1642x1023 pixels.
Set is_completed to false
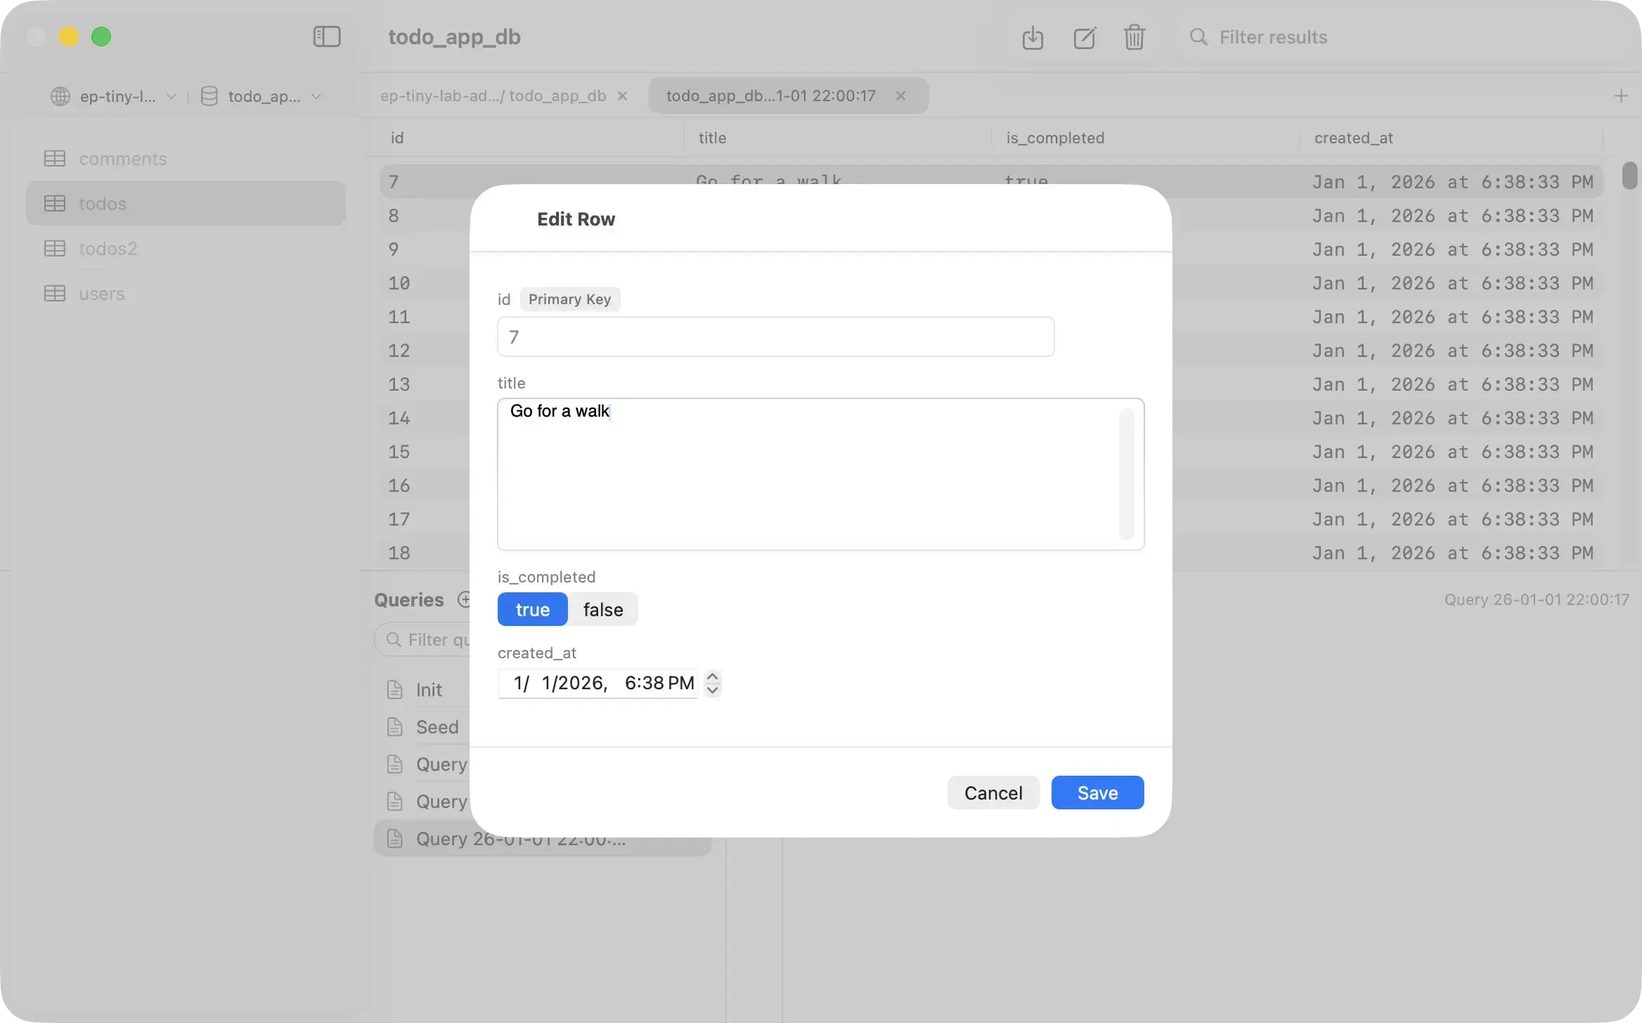click(603, 609)
